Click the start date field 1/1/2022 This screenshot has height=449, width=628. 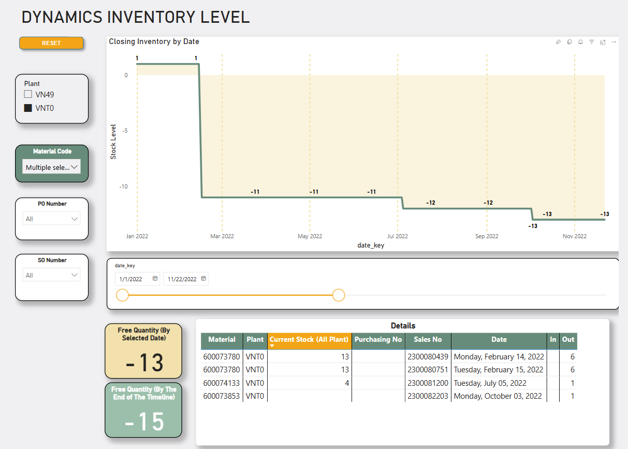click(138, 279)
